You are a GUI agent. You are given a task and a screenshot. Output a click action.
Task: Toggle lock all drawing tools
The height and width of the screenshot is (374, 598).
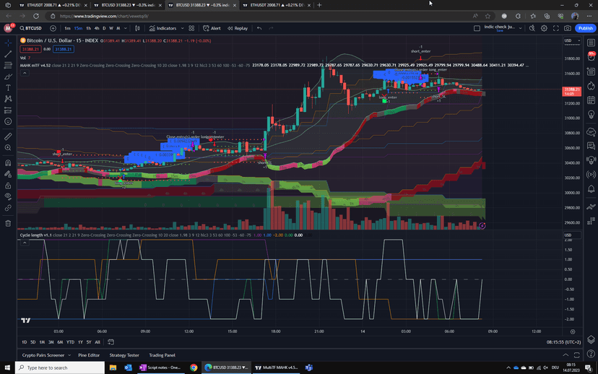point(8,186)
